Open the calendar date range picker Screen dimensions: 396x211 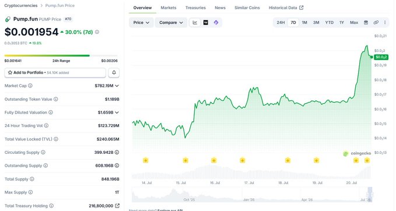point(366,23)
